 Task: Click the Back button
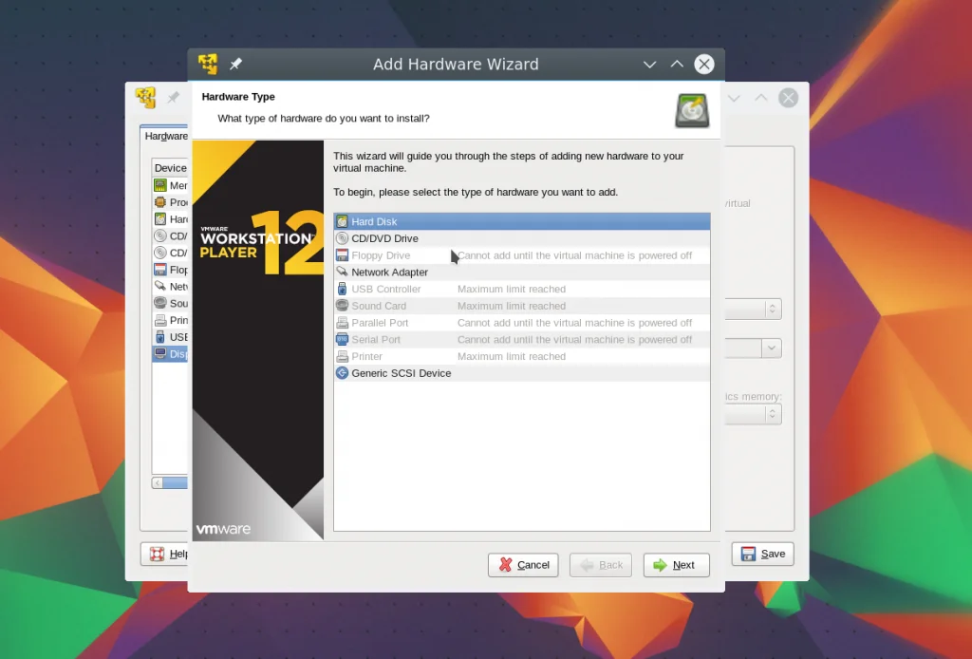click(601, 565)
